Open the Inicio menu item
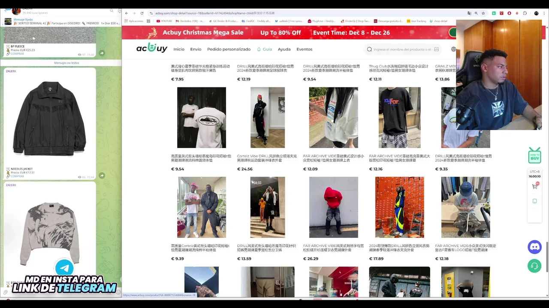This screenshot has height=308, width=549. (179, 49)
